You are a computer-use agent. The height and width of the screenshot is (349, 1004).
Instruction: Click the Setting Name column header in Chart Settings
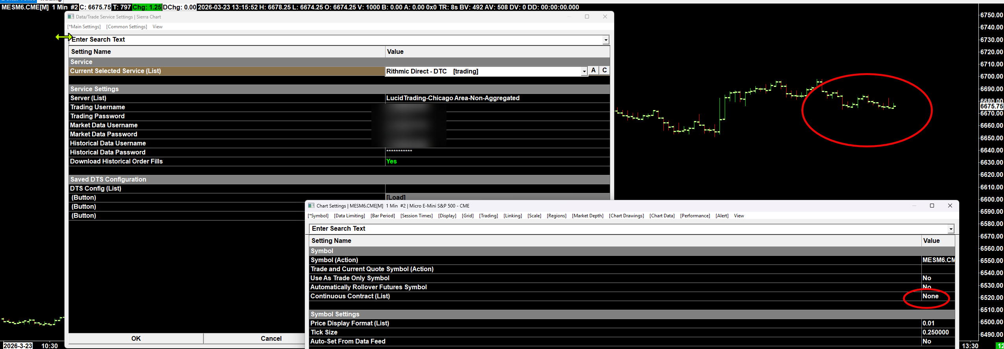(x=615, y=241)
